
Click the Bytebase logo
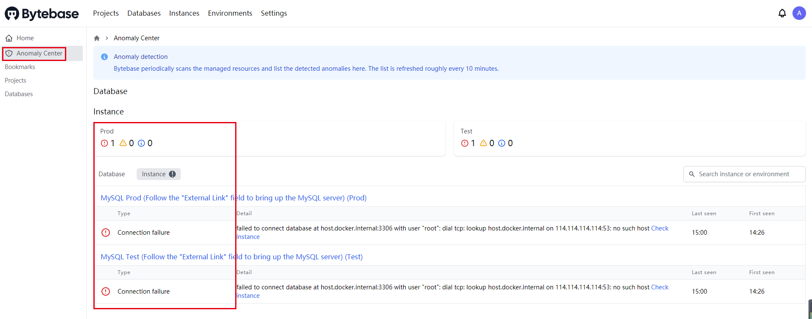coord(42,14)
